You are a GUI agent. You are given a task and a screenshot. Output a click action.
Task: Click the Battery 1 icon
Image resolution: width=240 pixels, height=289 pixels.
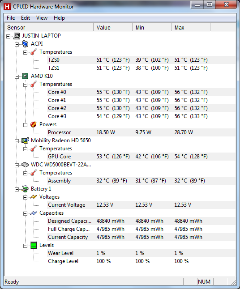click(25, 189)
